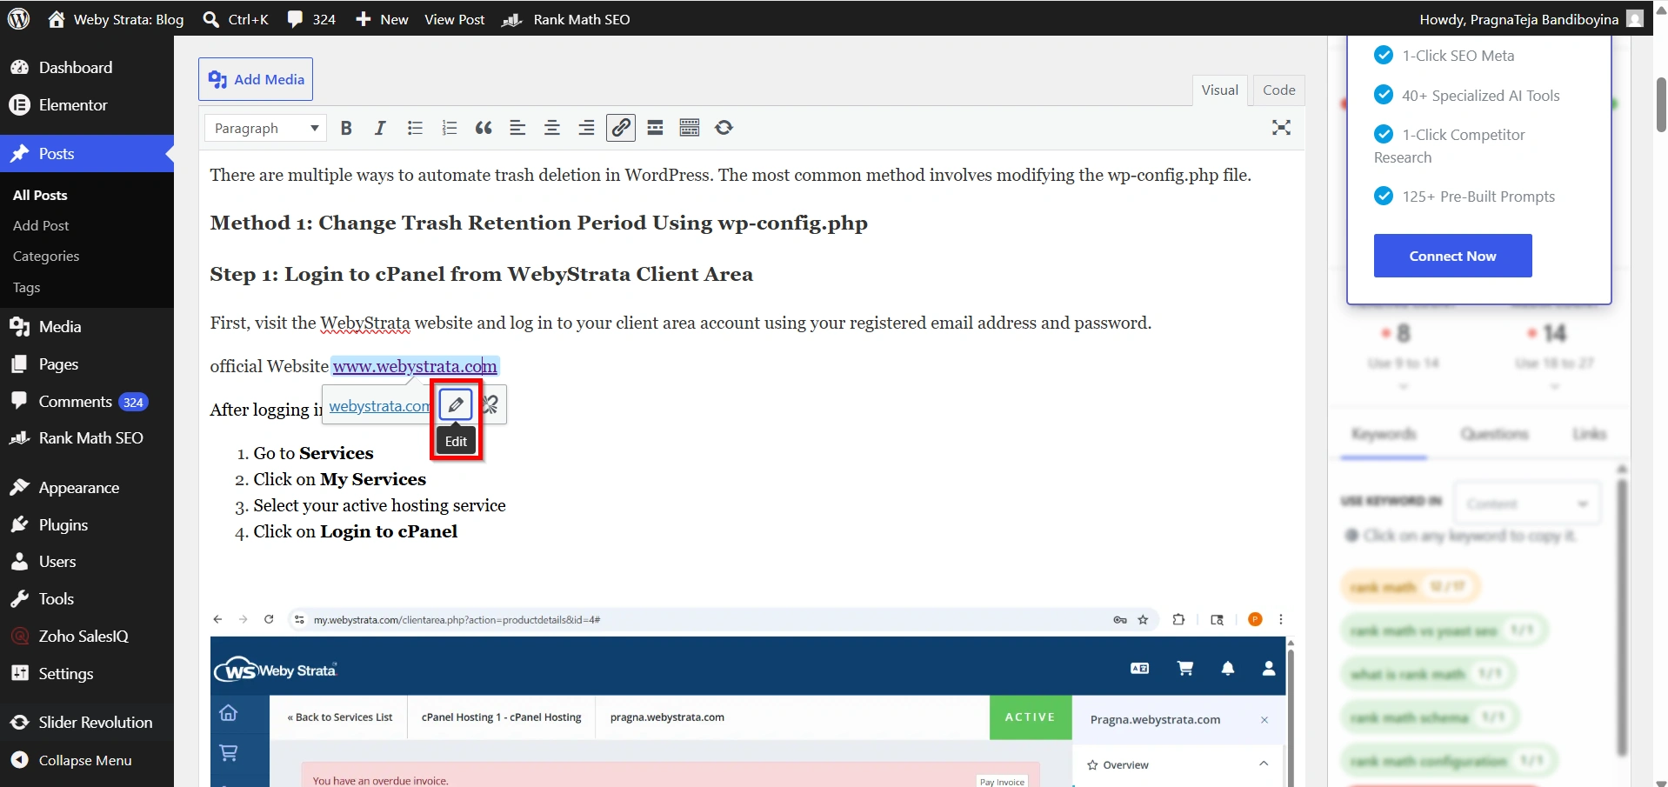Open the Paragraph format dropdown

pos(265,128)
